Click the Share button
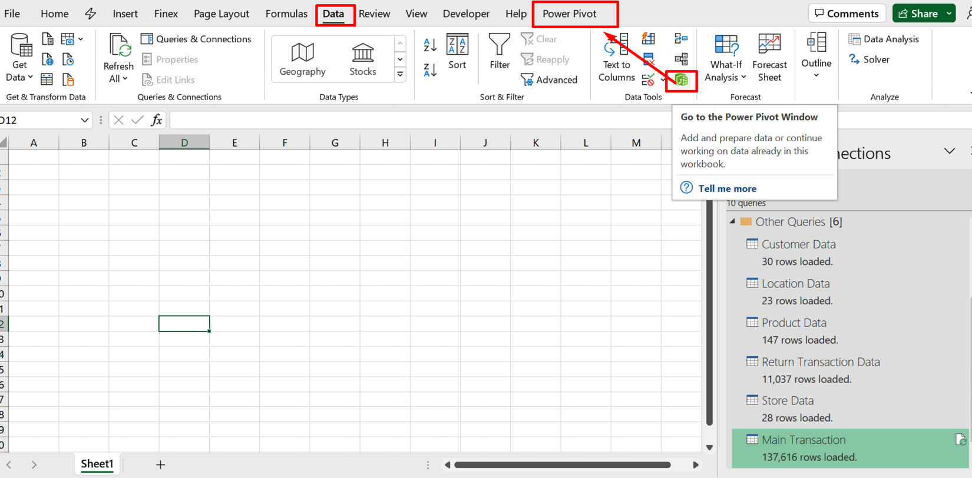Screen dimensions: 972x478 [x=918, y=14]
